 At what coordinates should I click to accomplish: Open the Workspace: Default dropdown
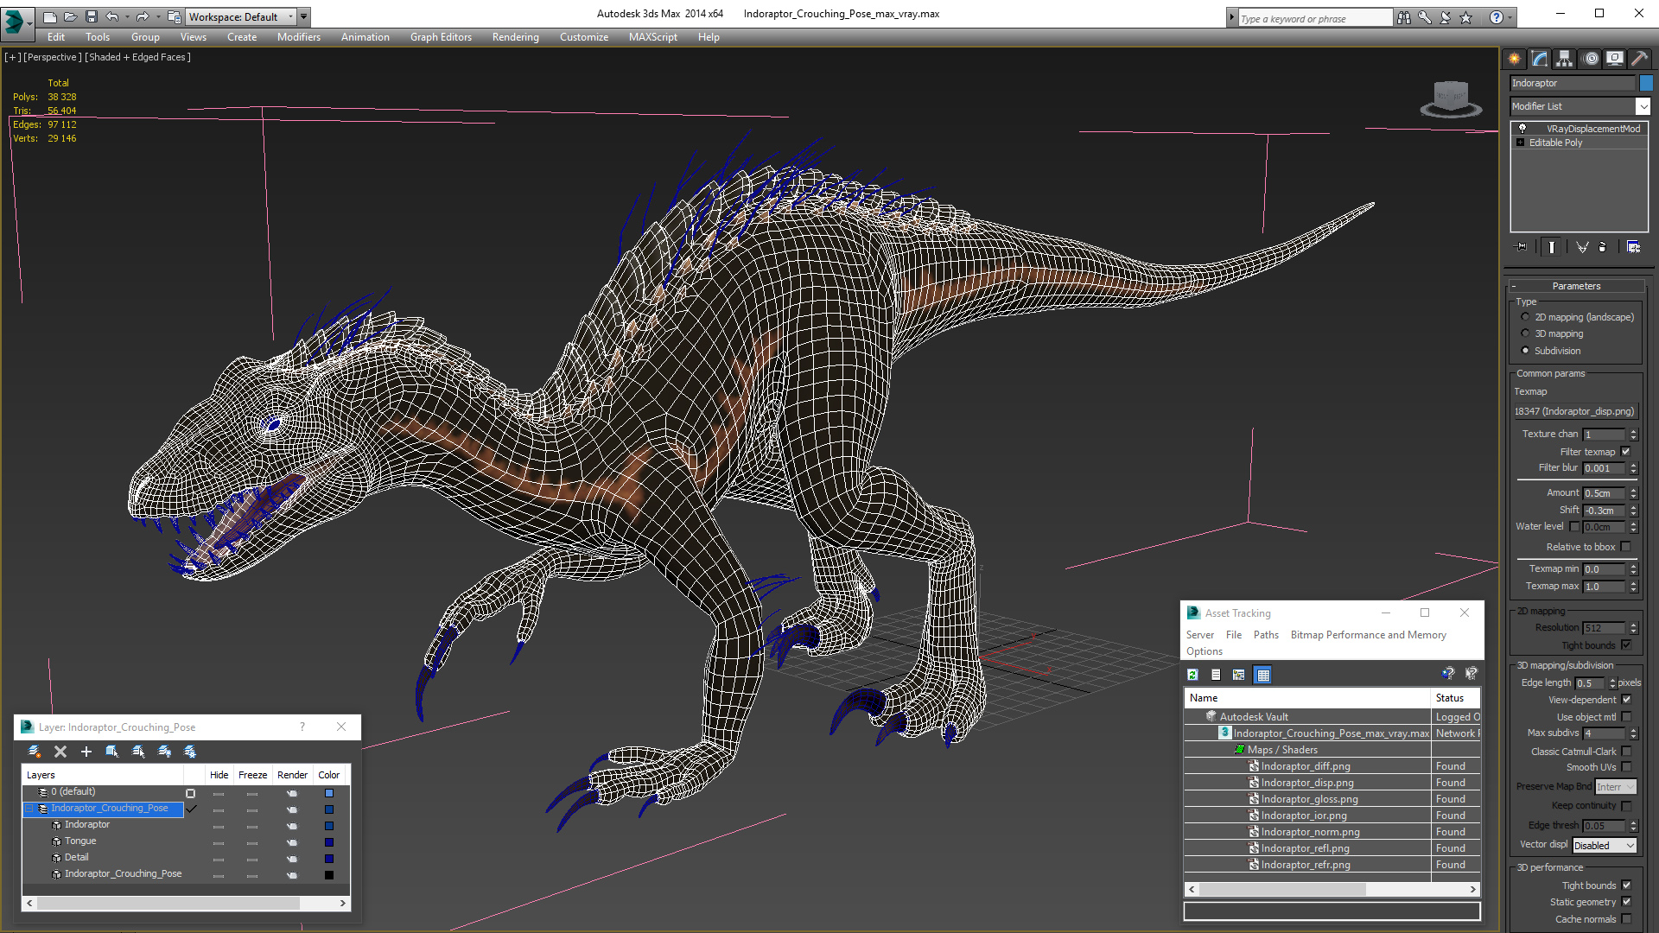(x=241, y=16)
